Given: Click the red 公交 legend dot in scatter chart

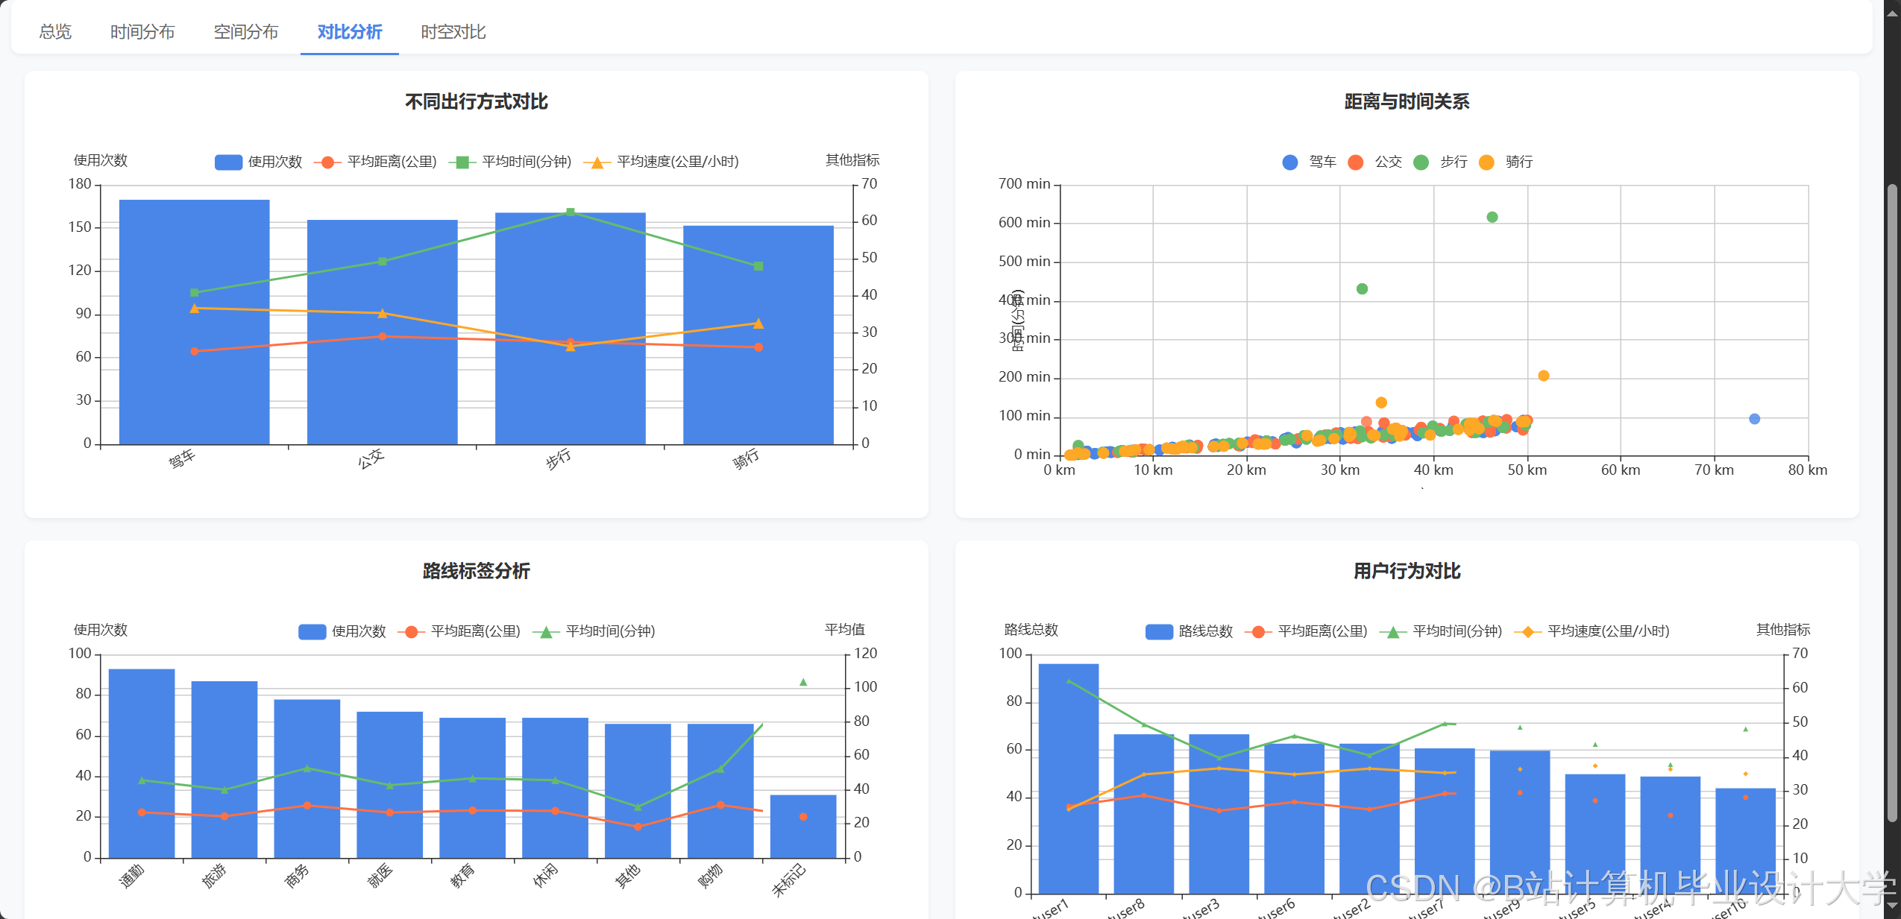Looking at the screenshot, I should (x=1355, y=162).
